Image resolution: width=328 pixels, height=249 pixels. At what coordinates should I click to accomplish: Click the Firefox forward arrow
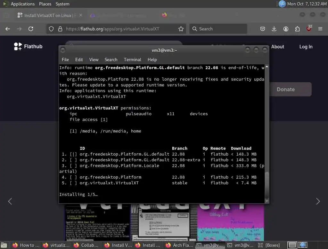coord(19,29)
